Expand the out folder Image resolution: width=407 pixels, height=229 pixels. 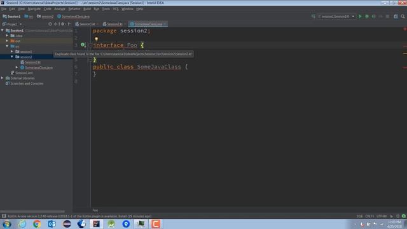tap(7, 41)
